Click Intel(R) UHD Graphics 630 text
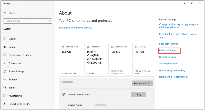Screen dimensions: 205x110 click(x=117, y=72)
